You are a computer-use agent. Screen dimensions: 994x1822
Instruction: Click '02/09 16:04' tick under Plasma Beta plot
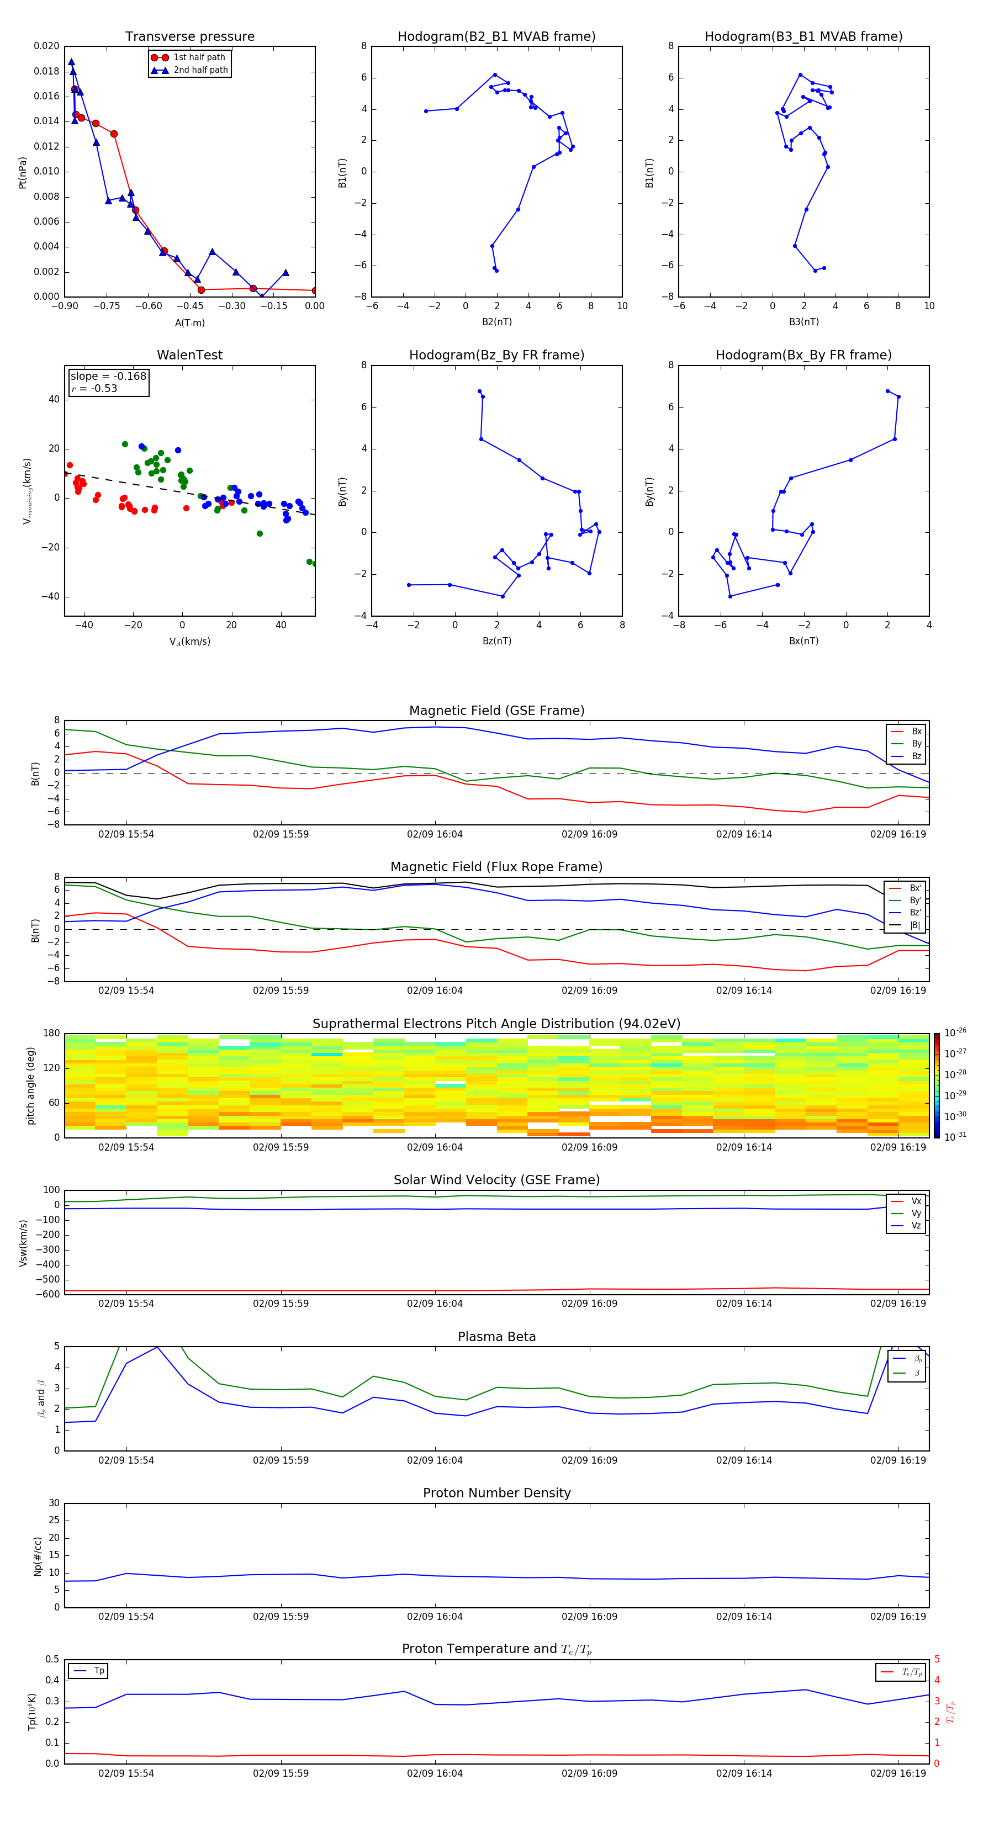(x=435, y=1460)
